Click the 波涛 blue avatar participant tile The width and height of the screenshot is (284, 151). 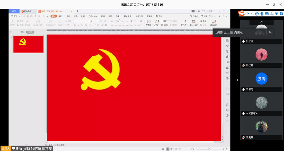[x=261, y=79]
